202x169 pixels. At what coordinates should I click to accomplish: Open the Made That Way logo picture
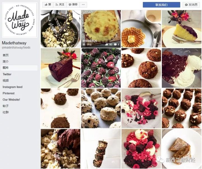click(x=20, y=20)
